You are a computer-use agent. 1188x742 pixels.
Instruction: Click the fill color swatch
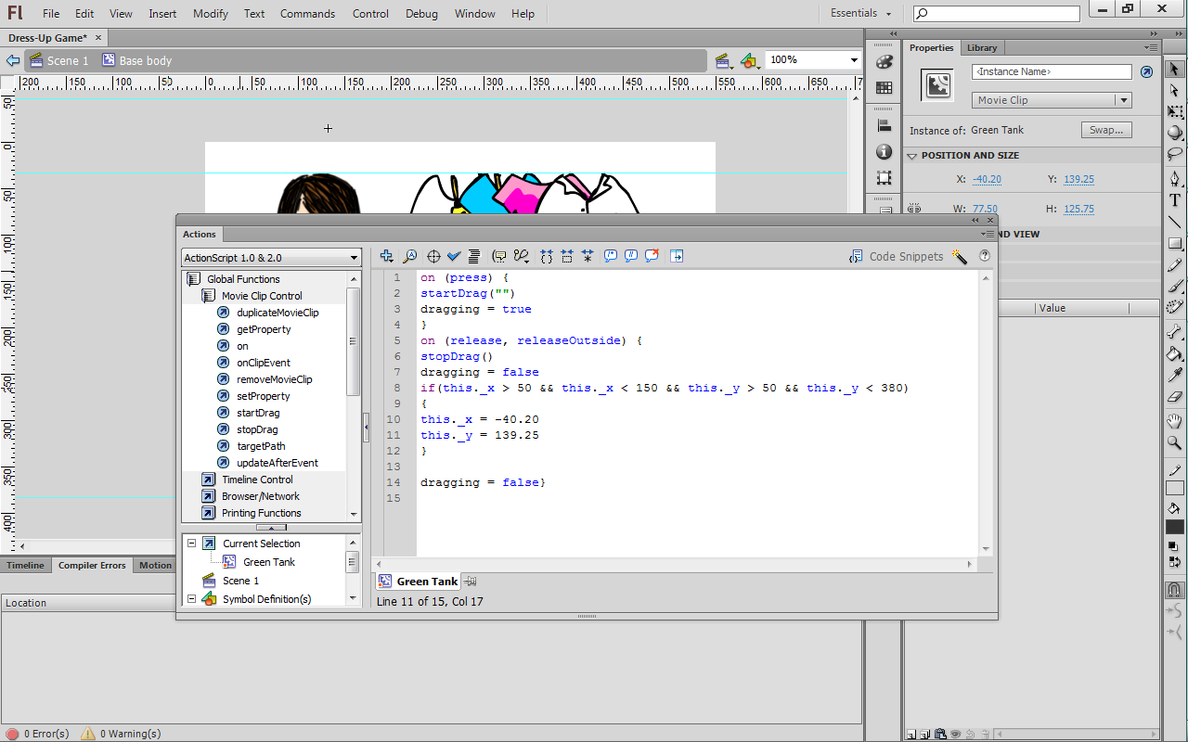pyautogui.click(x=1175, y=528)
